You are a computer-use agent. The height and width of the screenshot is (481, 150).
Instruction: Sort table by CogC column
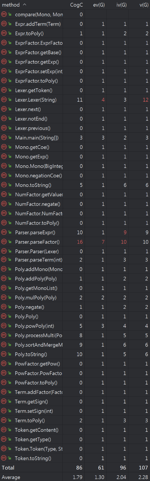click(x=76, y=5)
